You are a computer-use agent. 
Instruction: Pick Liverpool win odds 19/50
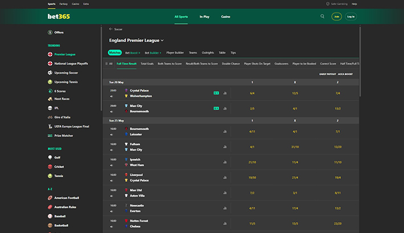click(252, 177)
